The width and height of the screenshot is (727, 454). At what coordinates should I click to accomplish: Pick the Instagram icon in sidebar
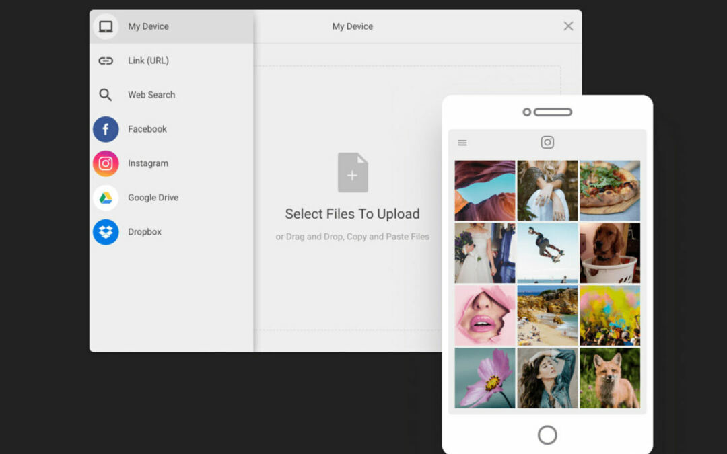[106, 163]
